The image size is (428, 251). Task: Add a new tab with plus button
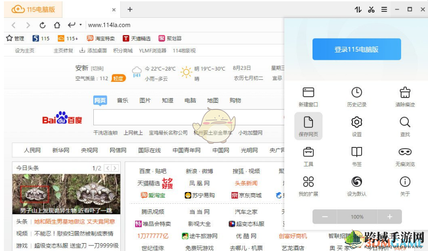pyautogui.click(x=130, y=10)
